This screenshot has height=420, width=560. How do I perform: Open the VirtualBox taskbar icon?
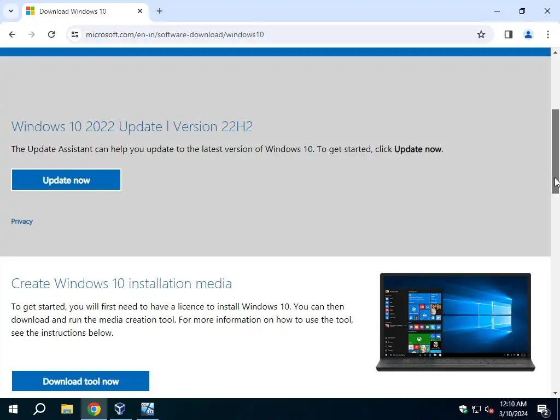tap(120, 409)
